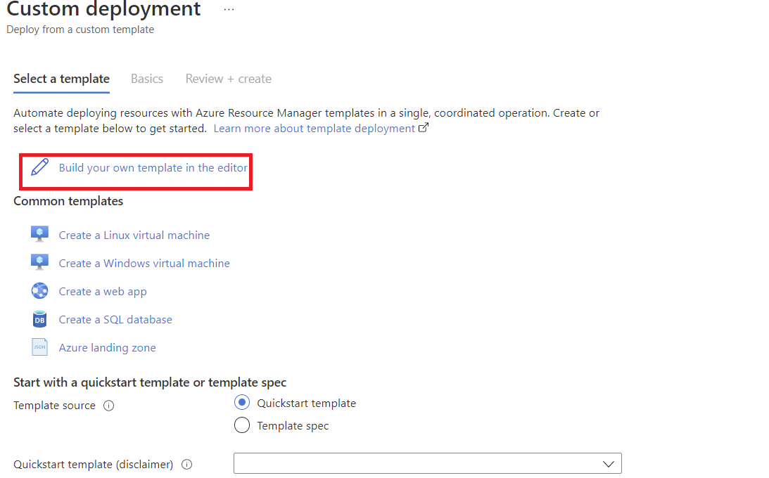This screenshot has width=769, height=478.
Task: Switch to the Select a template tab
Action: click(x=61, y=79)
